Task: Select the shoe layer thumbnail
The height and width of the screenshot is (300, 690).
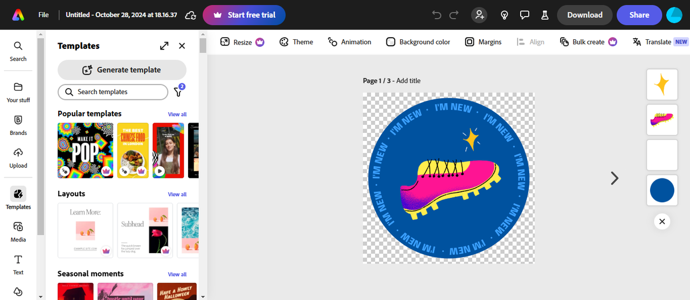Action: 662,120
